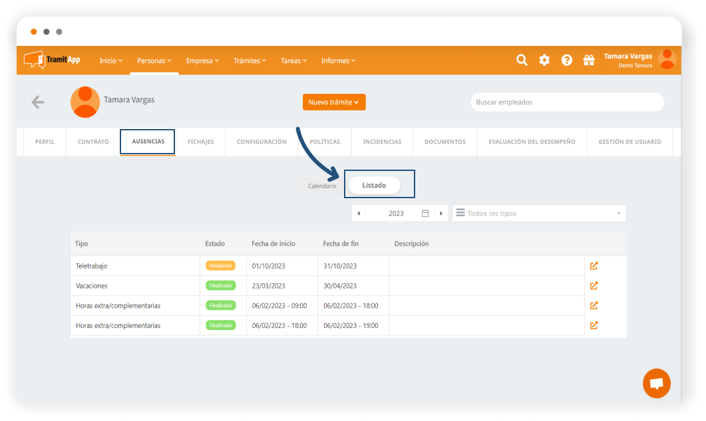This screenshot has height=421, width=706.
Task: Open settings gear icon
Action: [x=544, y=60]
